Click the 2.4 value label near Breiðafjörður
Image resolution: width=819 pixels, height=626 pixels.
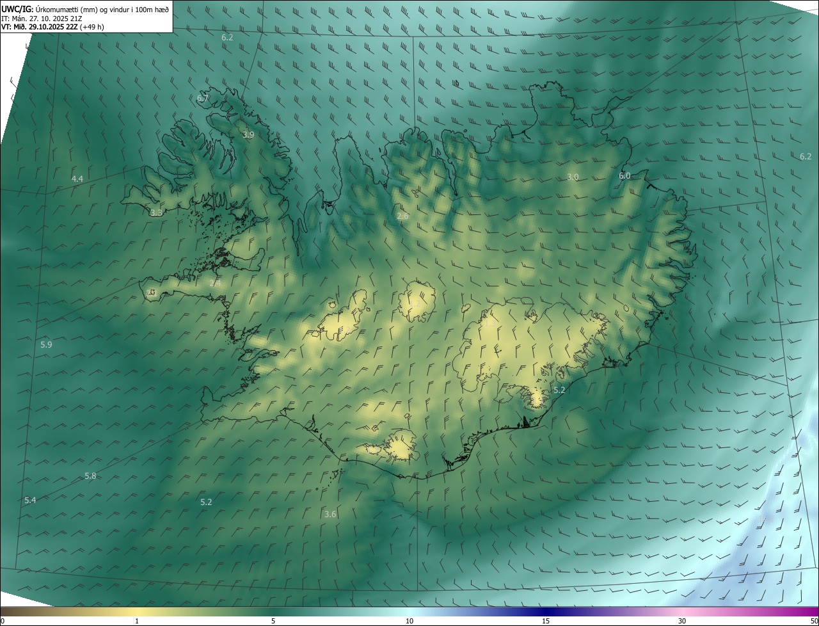[x=215, y=283]
